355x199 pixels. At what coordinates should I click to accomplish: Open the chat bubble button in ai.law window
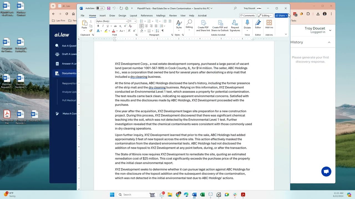(x=326, y=172)
